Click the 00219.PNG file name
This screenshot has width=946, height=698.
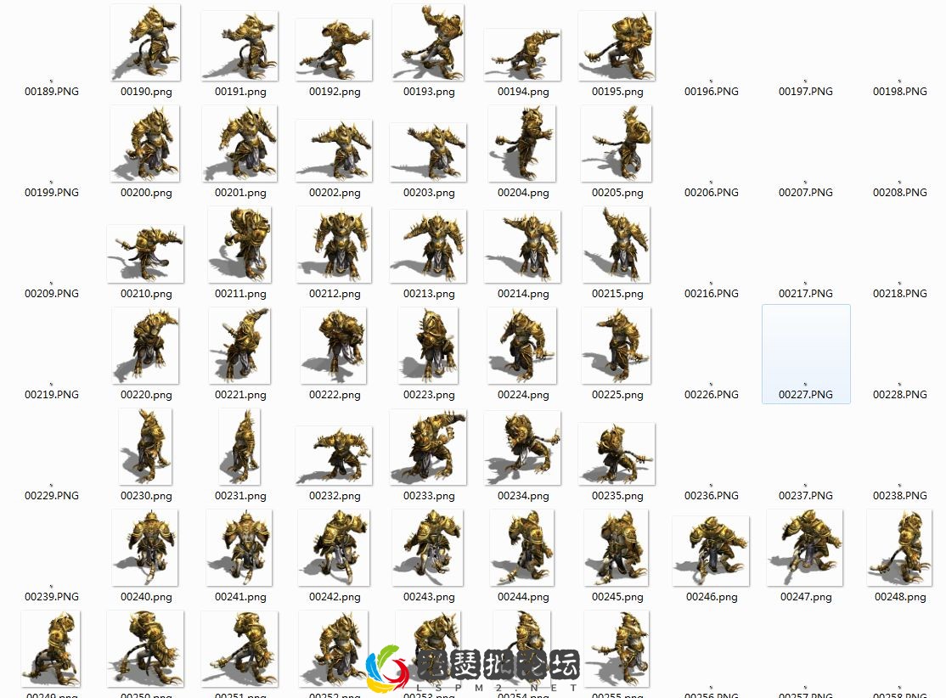pos(51,395)
